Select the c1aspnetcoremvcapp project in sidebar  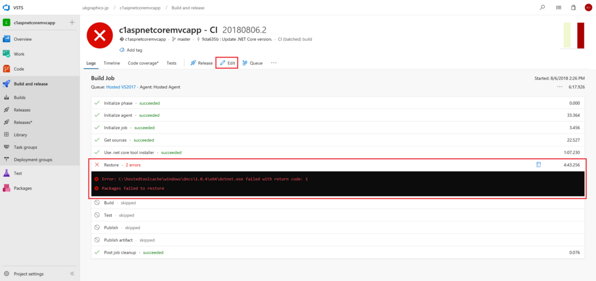click(x=34, y=23)
